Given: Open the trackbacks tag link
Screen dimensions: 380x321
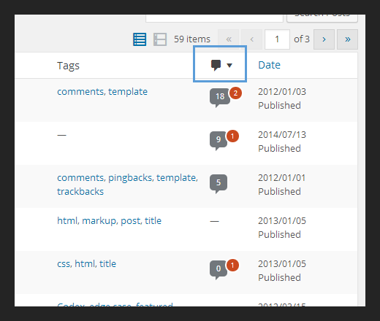Looking at the screenshot, I should click(80, 192).
